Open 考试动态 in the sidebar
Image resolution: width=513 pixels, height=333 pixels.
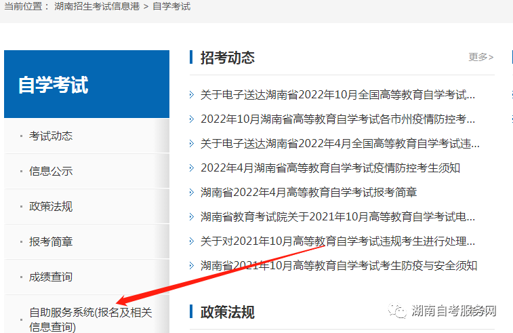point(51,136)
